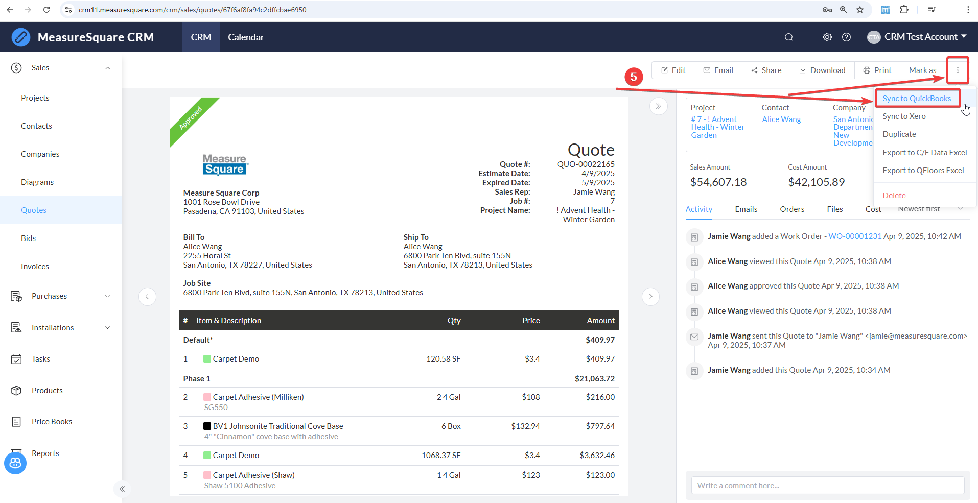Viewport: 978px width, 503px height.
Task: Open the Alice Wang contact link
Action: point(781,119)
